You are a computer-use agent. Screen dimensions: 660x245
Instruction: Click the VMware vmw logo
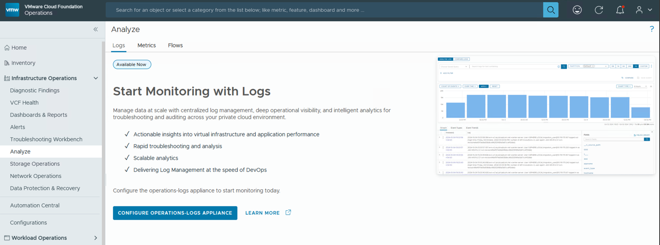coord(12,10)
